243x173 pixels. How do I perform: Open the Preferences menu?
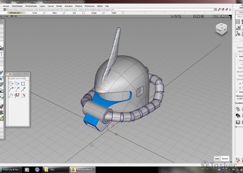(x=89, y=6)
